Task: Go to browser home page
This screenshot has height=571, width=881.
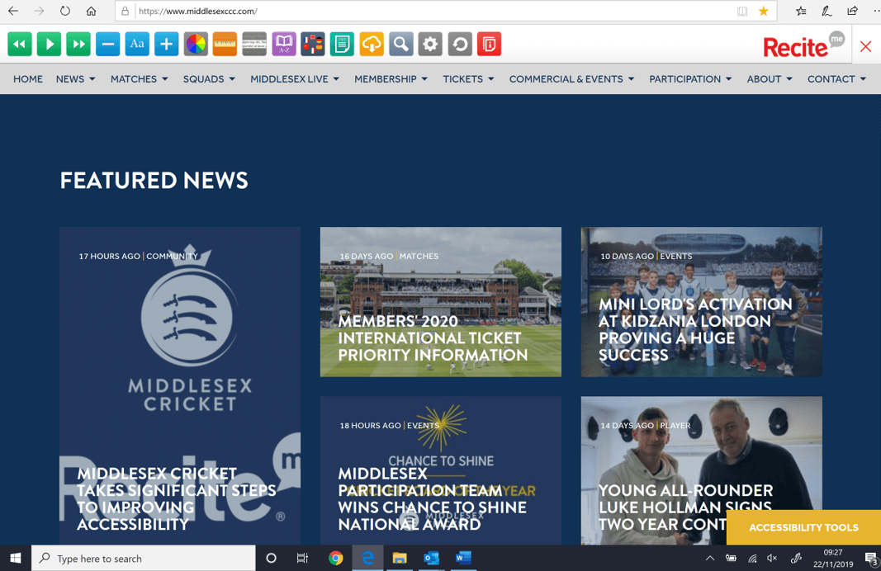Action: [x=91, y=12]
